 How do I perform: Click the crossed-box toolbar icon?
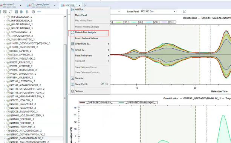[5, 12]
